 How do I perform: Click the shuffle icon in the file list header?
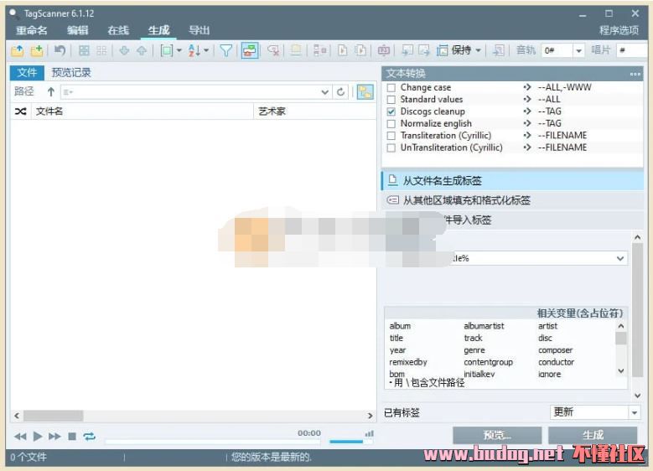(20, 111)
